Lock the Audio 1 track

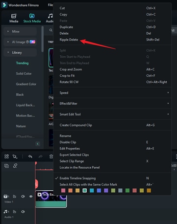(15, 212)
